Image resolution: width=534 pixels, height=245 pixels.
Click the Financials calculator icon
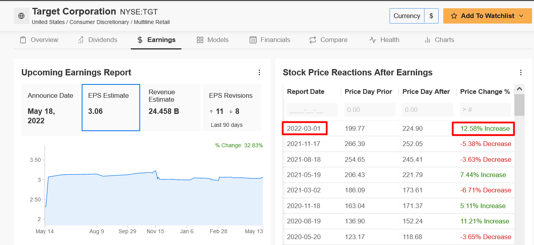point(253,40)
